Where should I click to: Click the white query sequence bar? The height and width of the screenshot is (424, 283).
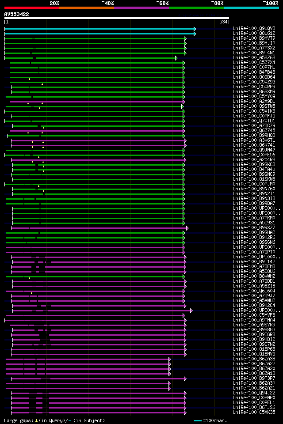(x=117, y=18)
